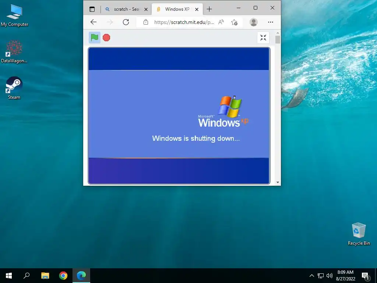377x283 pixels.
Task: Open taskbar search
Action: (x=27, y=276)
